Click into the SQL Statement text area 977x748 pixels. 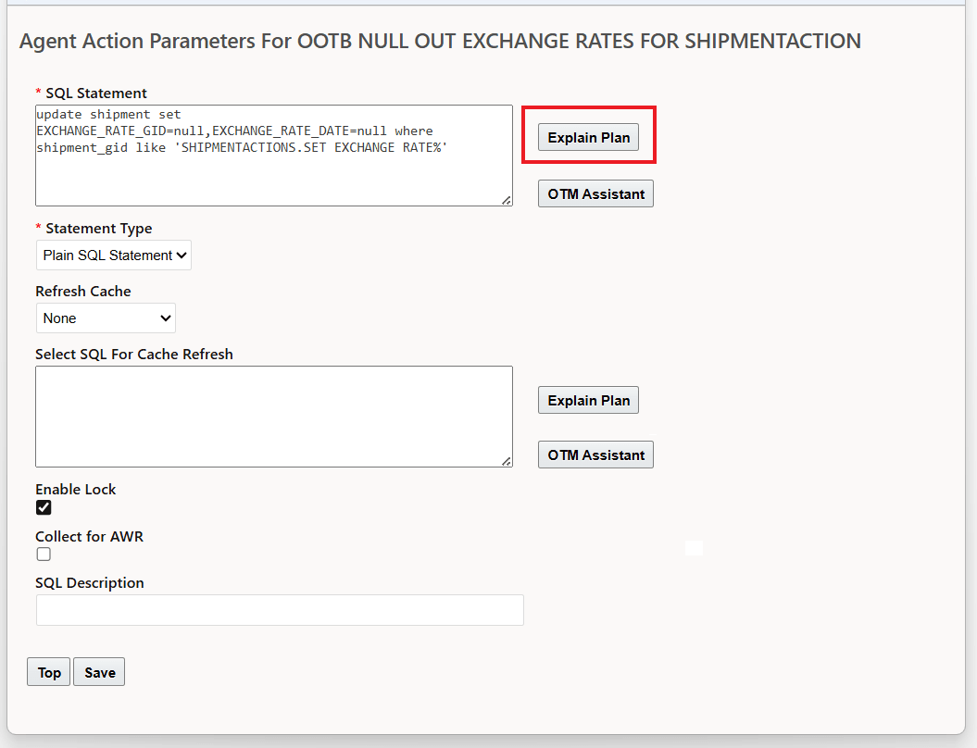tap(274, 156)
